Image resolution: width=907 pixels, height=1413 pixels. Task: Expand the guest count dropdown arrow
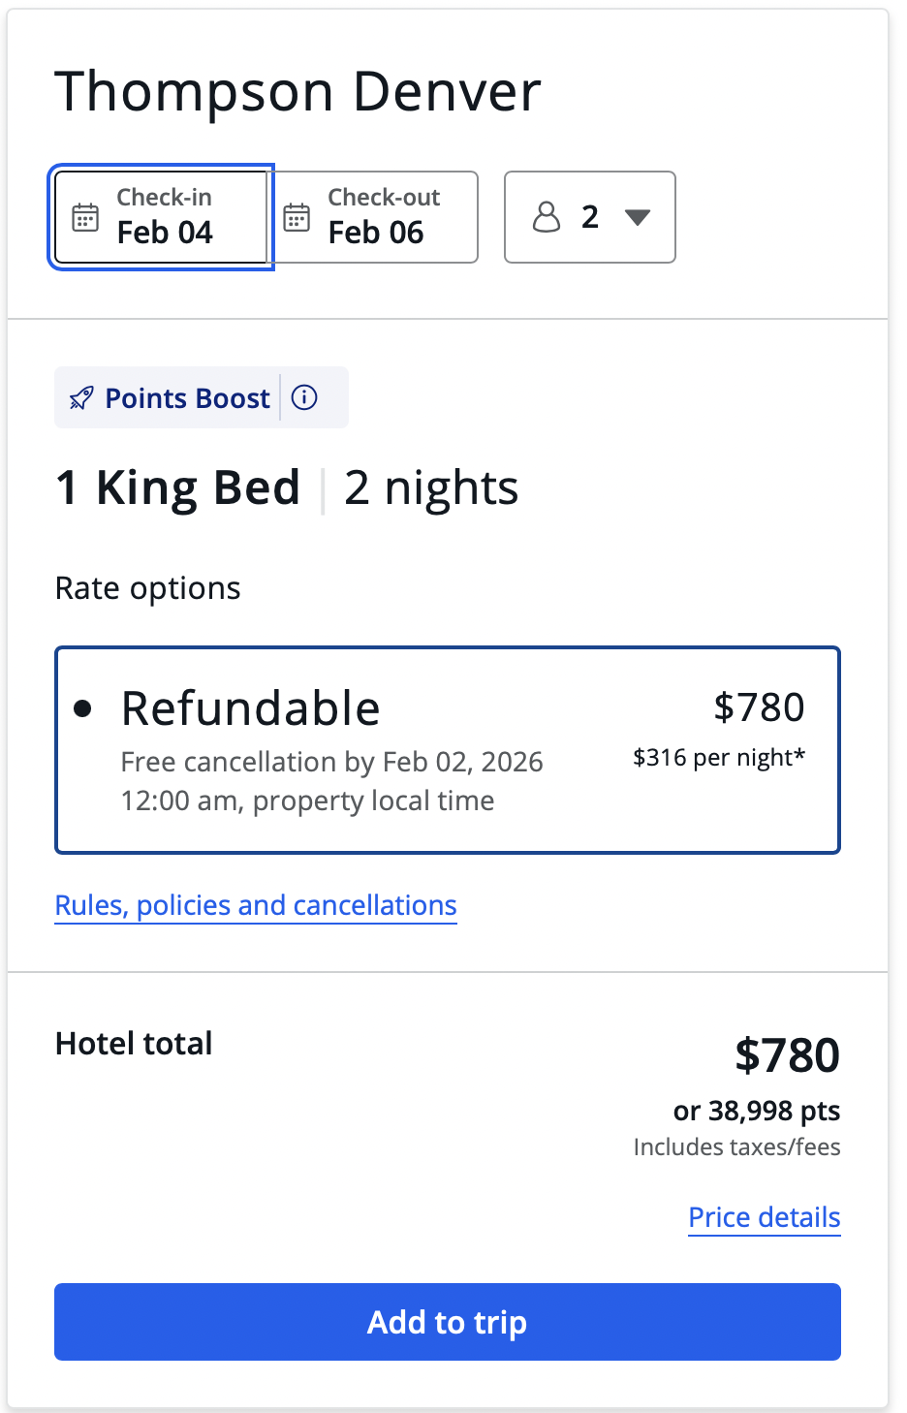pyautogui.click(x=637, y=217)
